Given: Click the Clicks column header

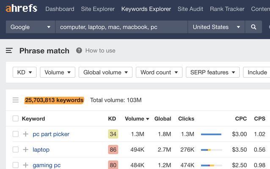Looking at the screenshot, I should pos(186,119).
